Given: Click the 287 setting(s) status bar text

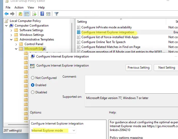Looking at the screenshot, I should [x=13, y=130].
